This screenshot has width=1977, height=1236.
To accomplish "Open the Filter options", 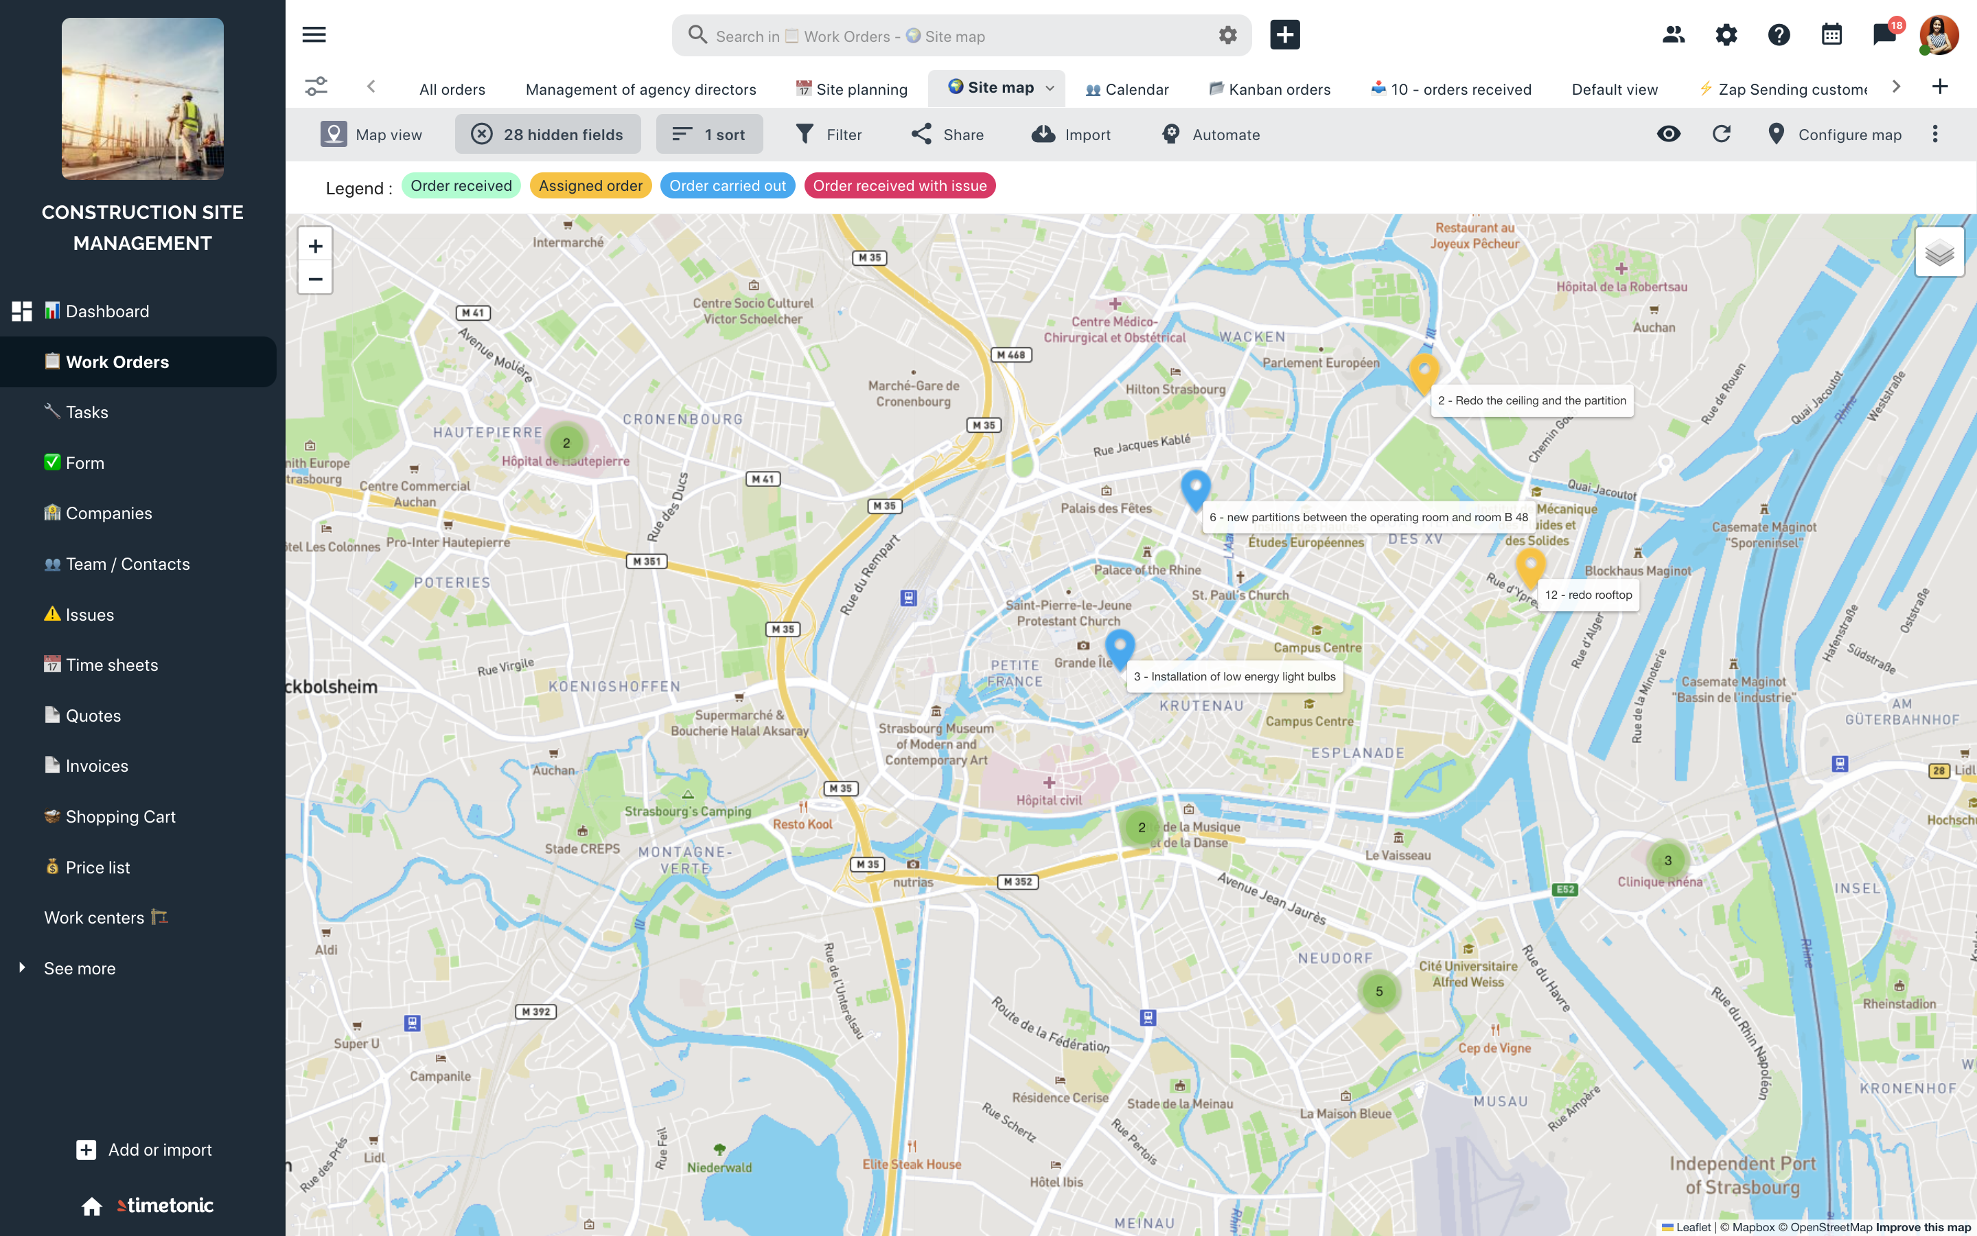I will pos(829,134).
